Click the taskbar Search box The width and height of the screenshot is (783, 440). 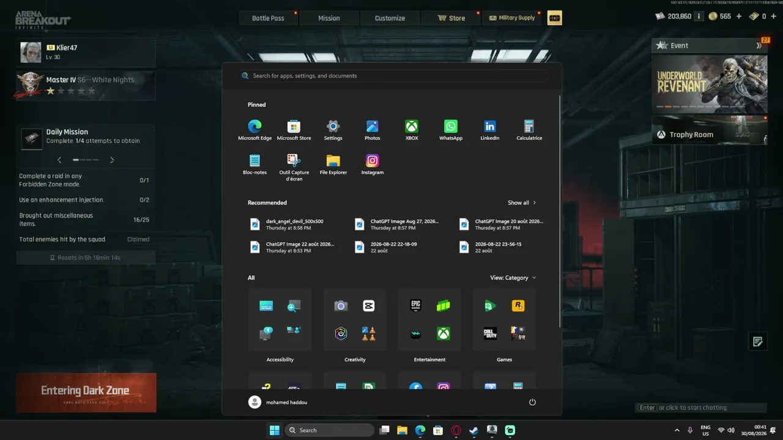tap(330, 430)
